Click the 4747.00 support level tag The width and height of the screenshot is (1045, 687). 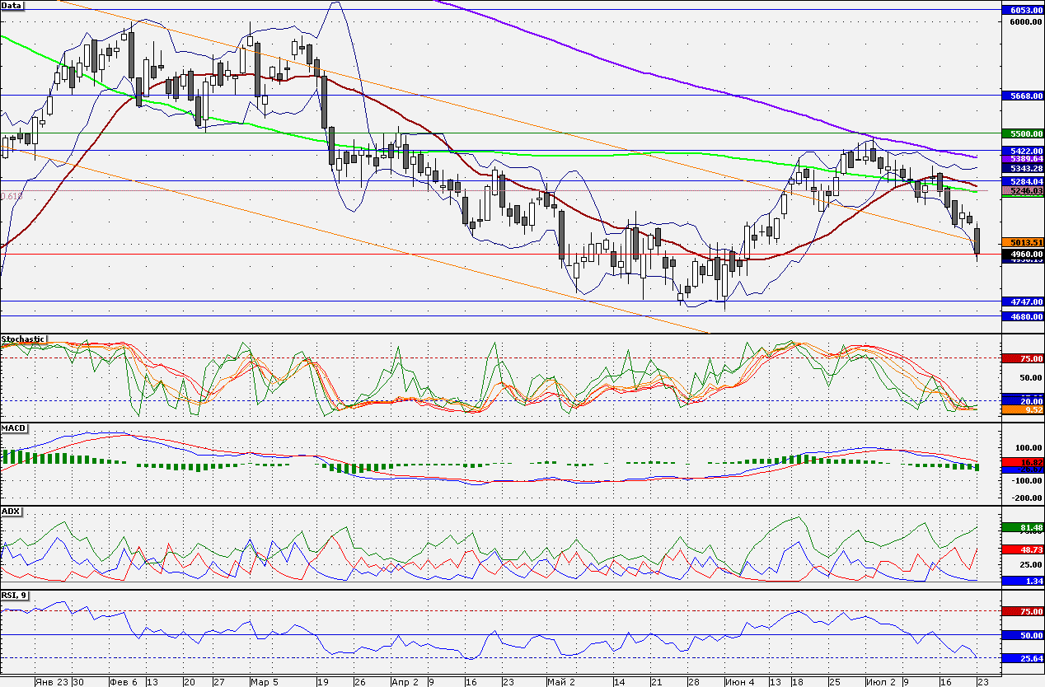pyautogui.click(x=1023, y=301)
